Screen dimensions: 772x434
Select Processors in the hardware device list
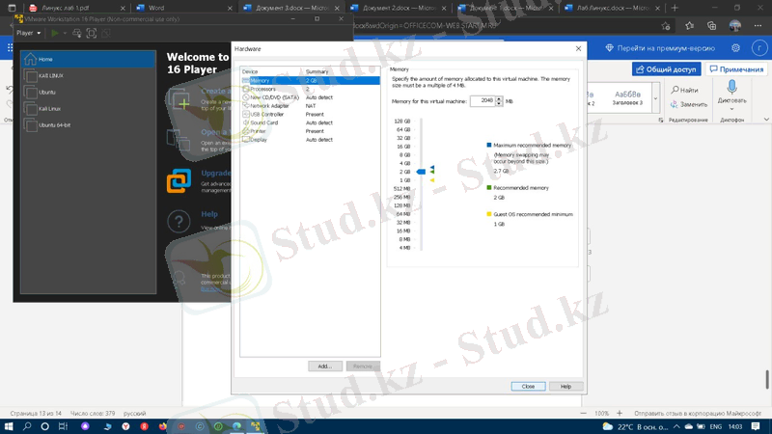[262, 89]
